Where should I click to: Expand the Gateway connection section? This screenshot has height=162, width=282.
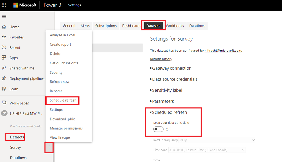[171, 68]
